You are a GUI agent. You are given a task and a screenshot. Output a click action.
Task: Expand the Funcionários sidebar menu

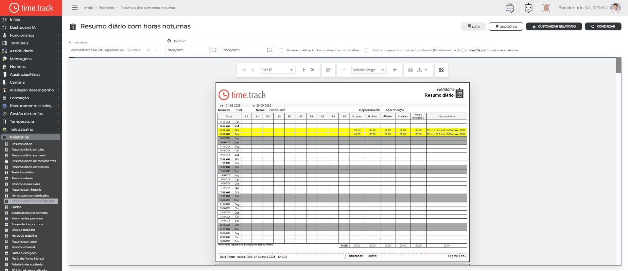coord(31,35)
